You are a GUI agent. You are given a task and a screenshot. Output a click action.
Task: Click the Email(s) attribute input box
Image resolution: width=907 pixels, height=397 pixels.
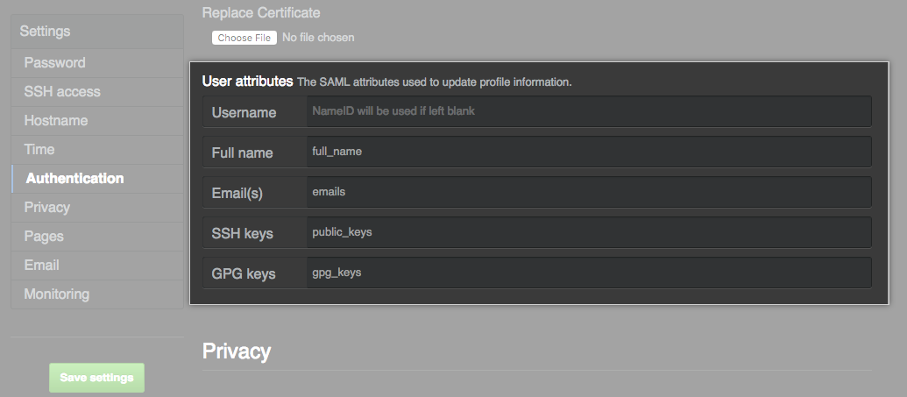coord(589,192)
